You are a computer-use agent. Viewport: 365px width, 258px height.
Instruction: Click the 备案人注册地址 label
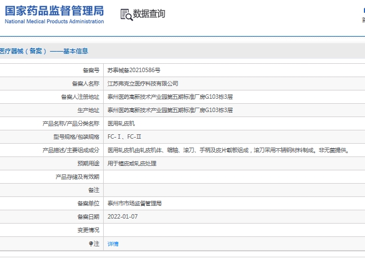click(x=80, y=97)
